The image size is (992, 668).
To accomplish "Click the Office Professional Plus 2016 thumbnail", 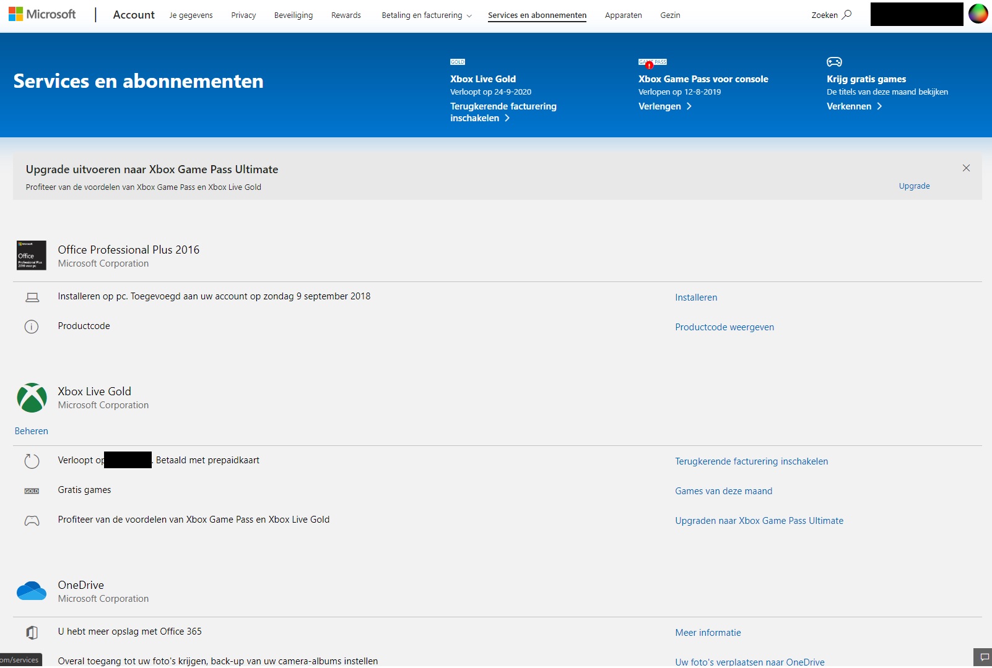I will (x=31, y=255).
